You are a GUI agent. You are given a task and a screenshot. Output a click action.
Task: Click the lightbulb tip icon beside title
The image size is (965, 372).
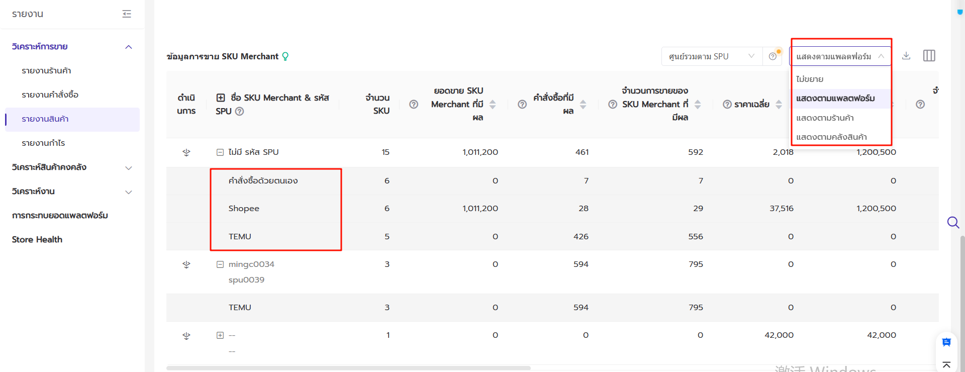click(285, 56)
